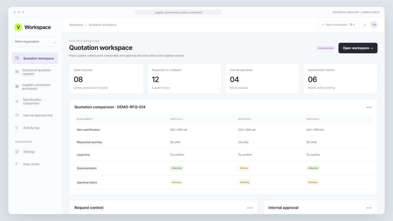Focus the Search workspace field

click(338, 25)
